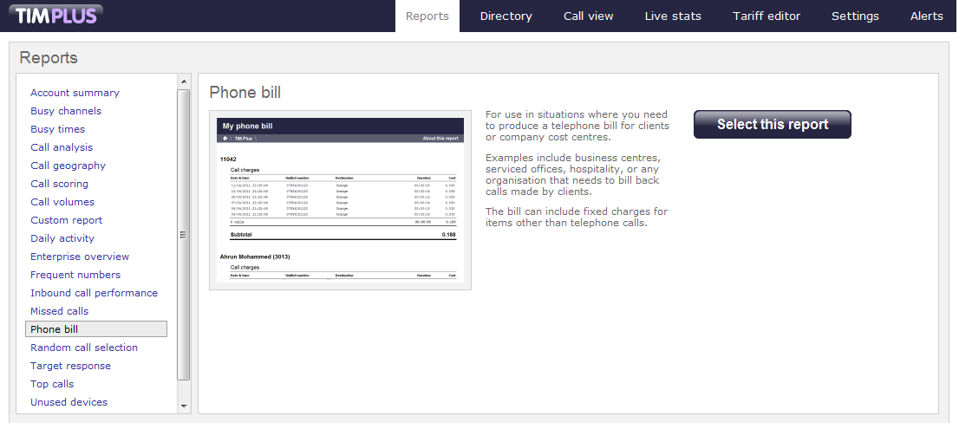Open the Missed calls report
Screen dimensions: 959x429
(x=59, y=311)
